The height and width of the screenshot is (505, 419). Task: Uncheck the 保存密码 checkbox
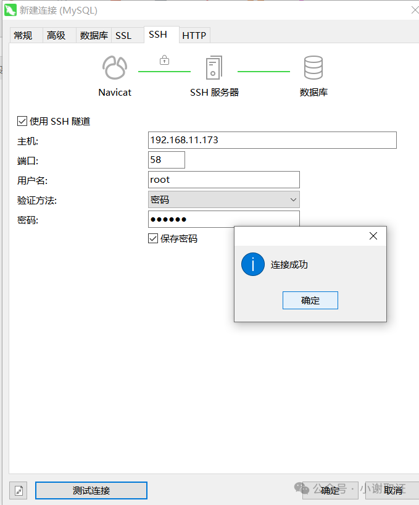tap(153, 239)
